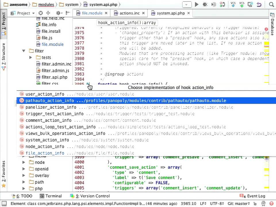Close the system.api.php tab
276x207 pixels.
click(189, 13)
